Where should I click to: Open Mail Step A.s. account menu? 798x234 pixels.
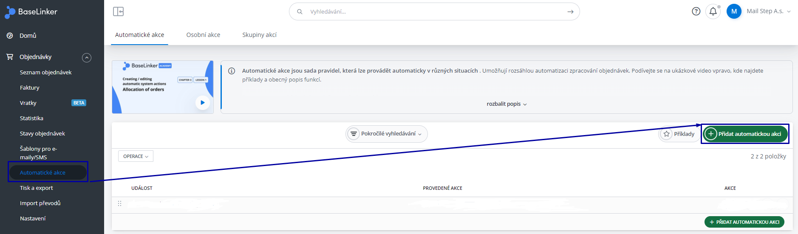tap(768, 11)
